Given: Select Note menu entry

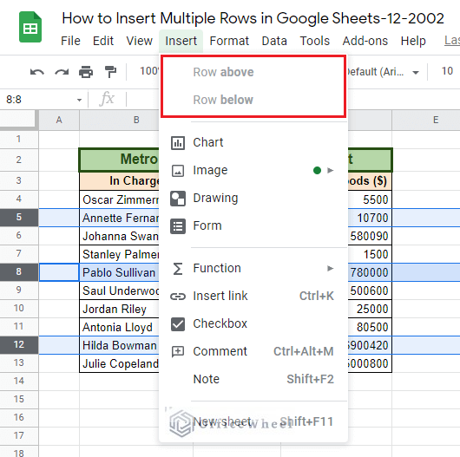Looking at the screenshot, I should coord(253,379).
